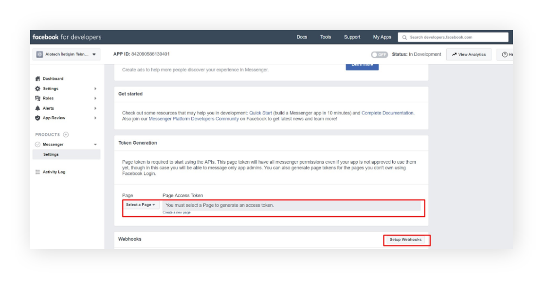Click the Page Access Token field
This screenshot has height=283, width=547.
coord(292,206)
